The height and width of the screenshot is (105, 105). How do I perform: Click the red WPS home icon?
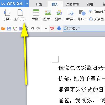coord(52,29)
